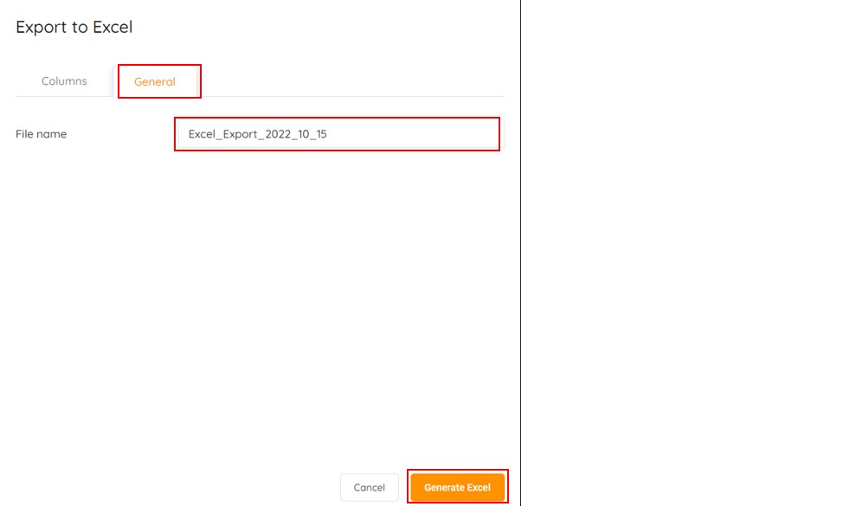Switch to the Columns tab
856x513 pixels.
[64, 81]
